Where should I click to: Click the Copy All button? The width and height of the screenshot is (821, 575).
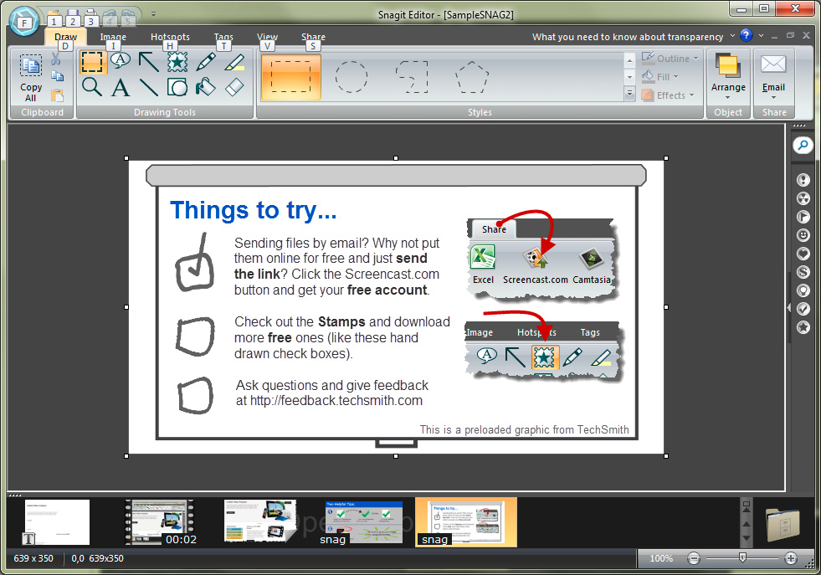[31, 78]
